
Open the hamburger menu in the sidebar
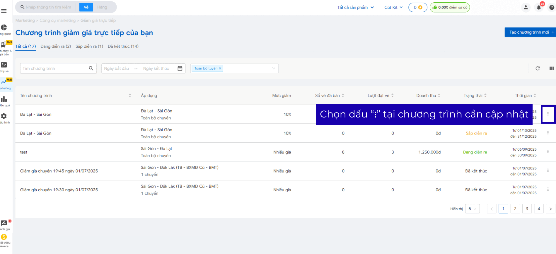(4, 11)
